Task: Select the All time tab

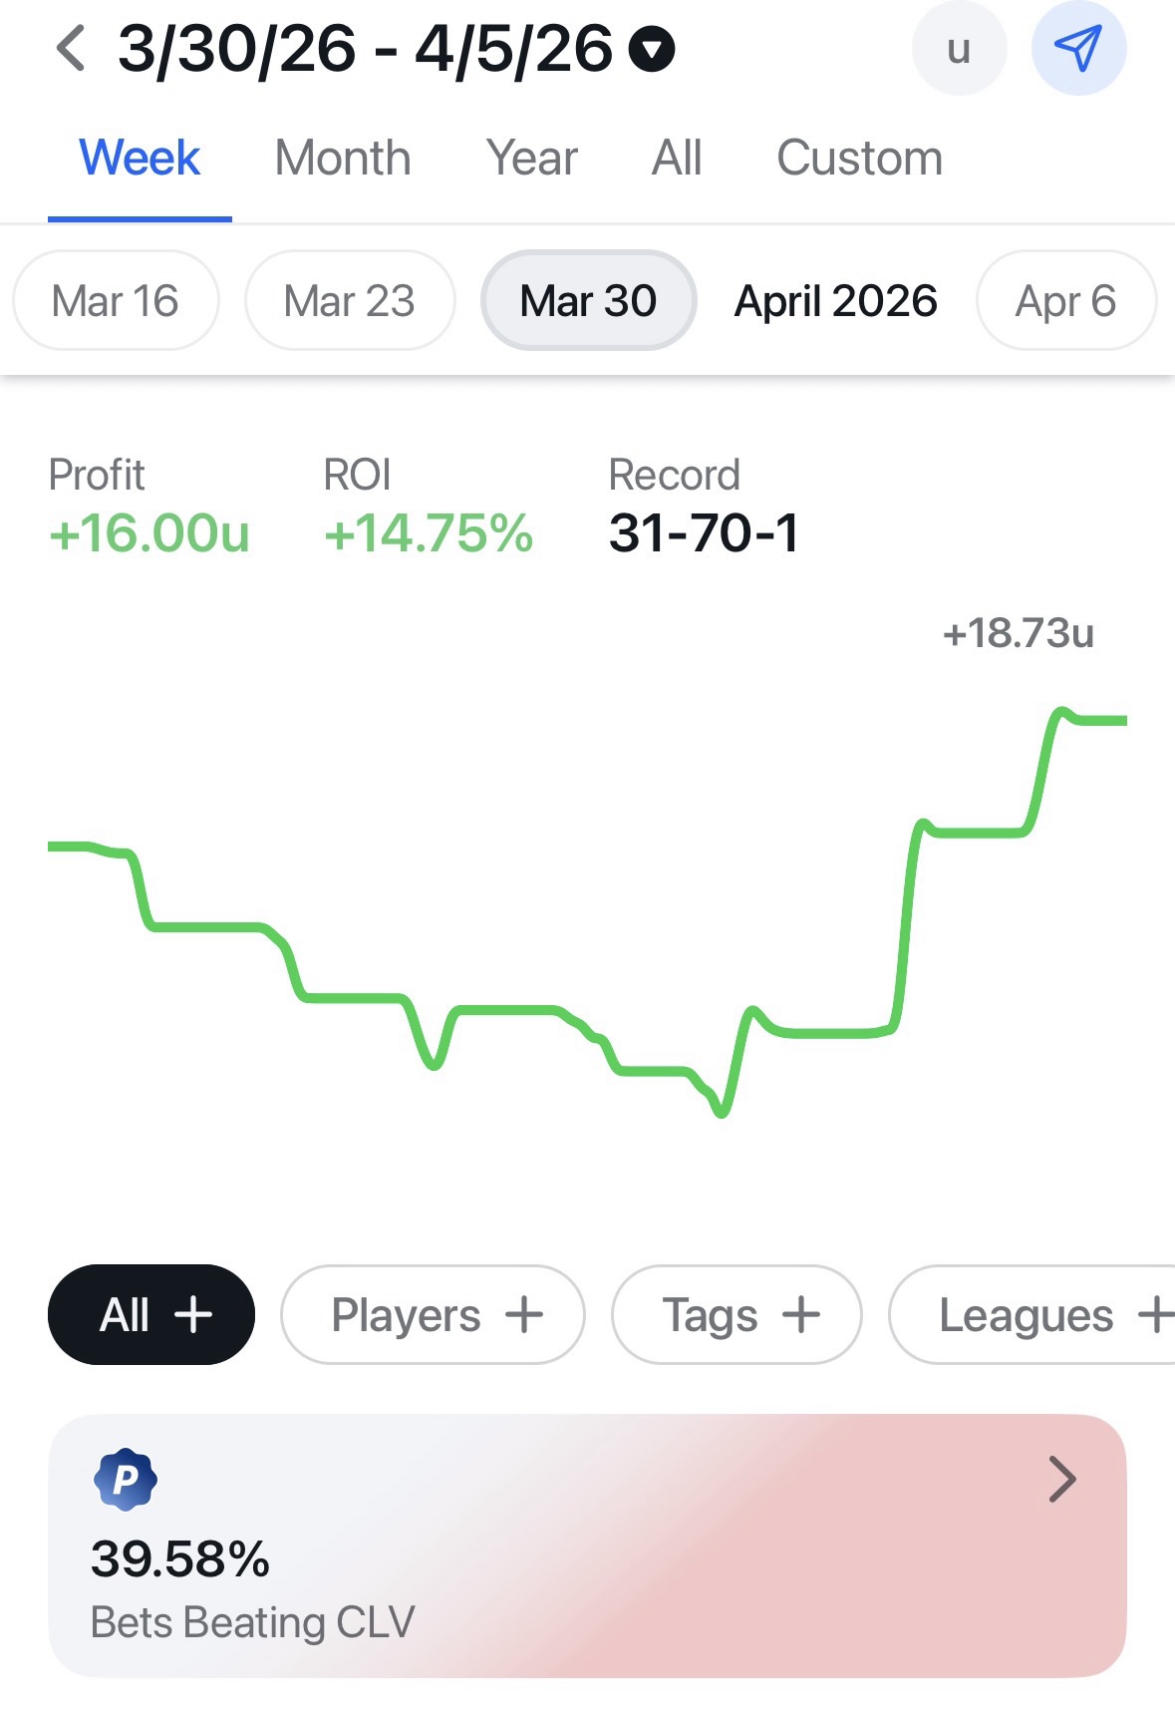Action: pyautogui.click(x=677, y=159)
